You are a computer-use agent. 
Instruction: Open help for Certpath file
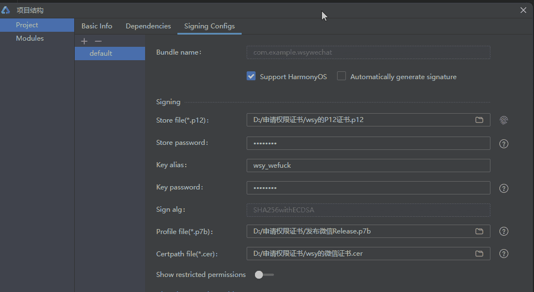coord(504,254)
